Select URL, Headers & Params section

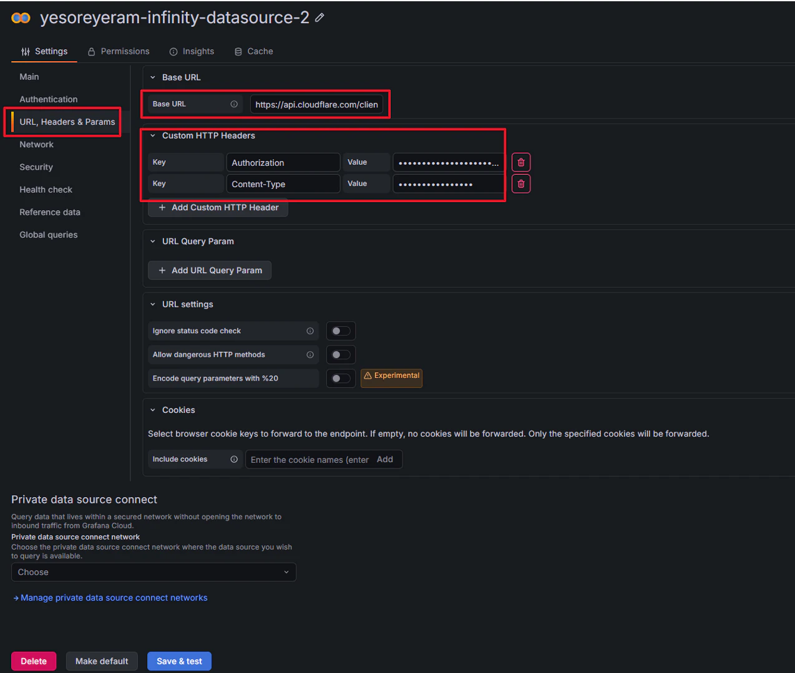67,122
